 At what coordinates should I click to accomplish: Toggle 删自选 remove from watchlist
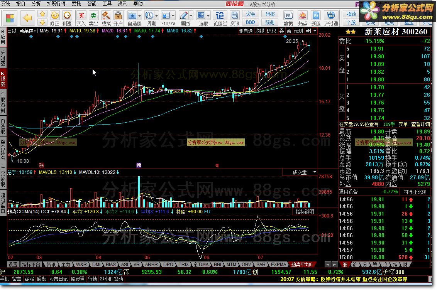click(246, 31)
